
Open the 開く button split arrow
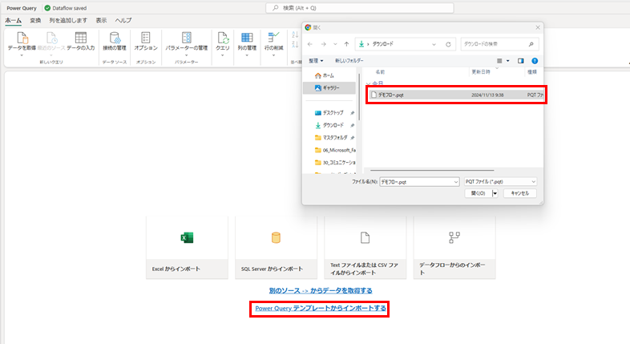pos(495,193)
